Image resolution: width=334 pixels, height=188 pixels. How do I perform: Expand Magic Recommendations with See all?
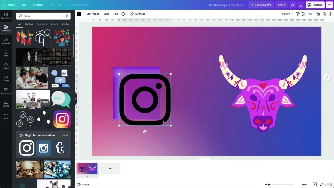tap(64, 135)
